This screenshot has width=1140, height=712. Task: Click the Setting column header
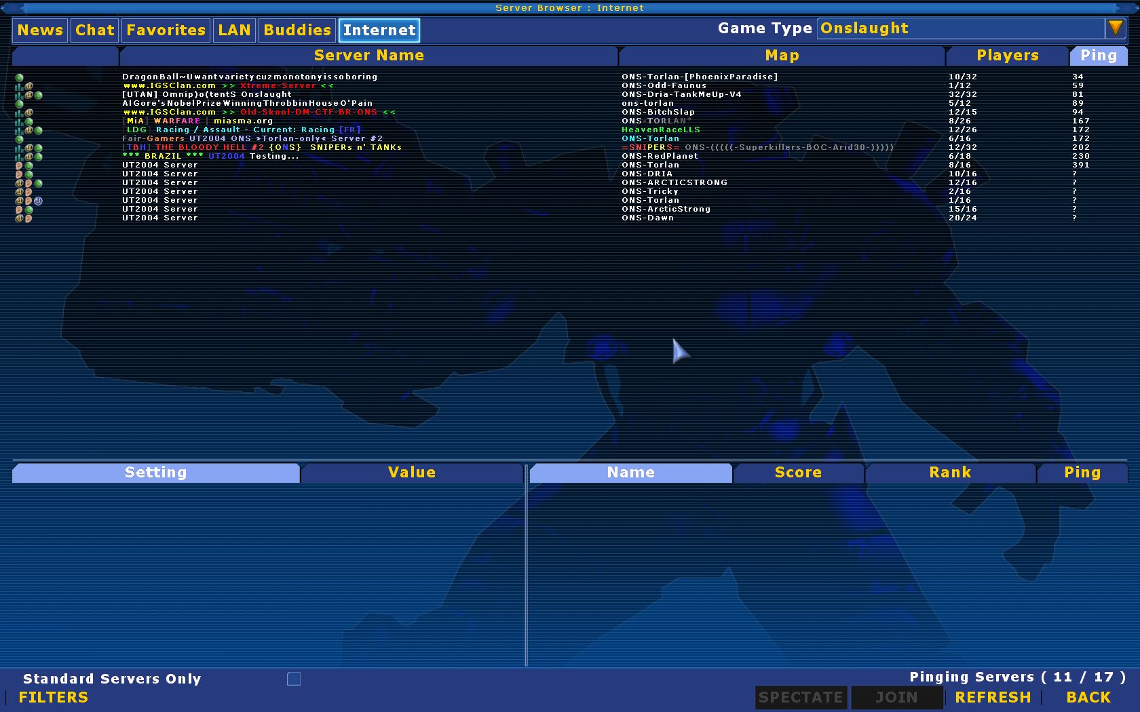156,473
